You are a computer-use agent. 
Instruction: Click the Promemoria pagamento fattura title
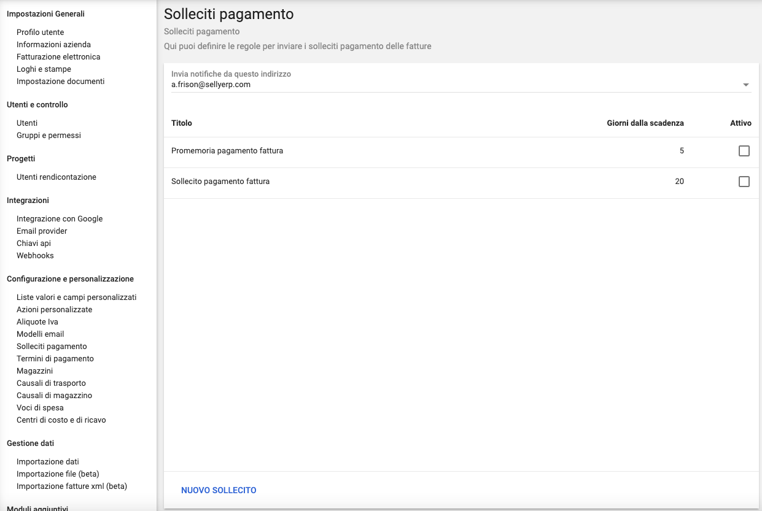point(227,150)
